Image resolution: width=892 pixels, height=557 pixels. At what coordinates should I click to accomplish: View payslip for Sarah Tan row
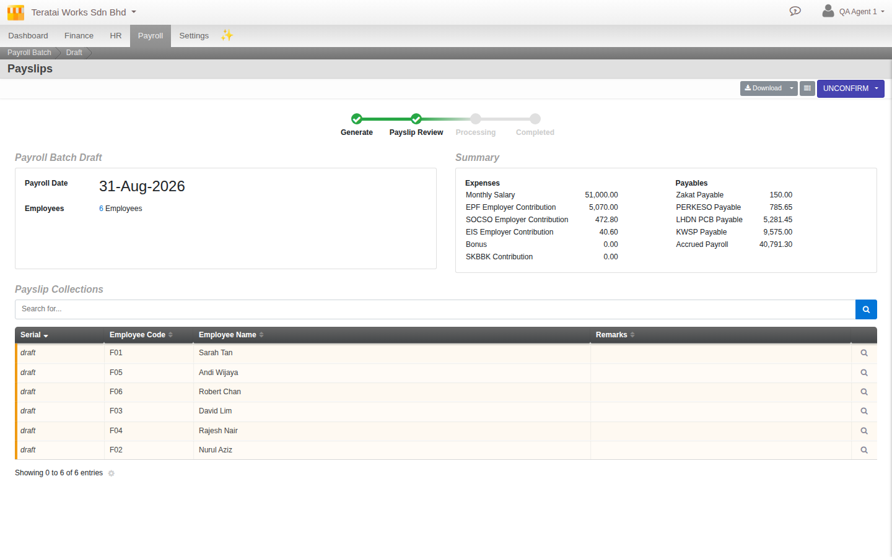click(864, 353)
